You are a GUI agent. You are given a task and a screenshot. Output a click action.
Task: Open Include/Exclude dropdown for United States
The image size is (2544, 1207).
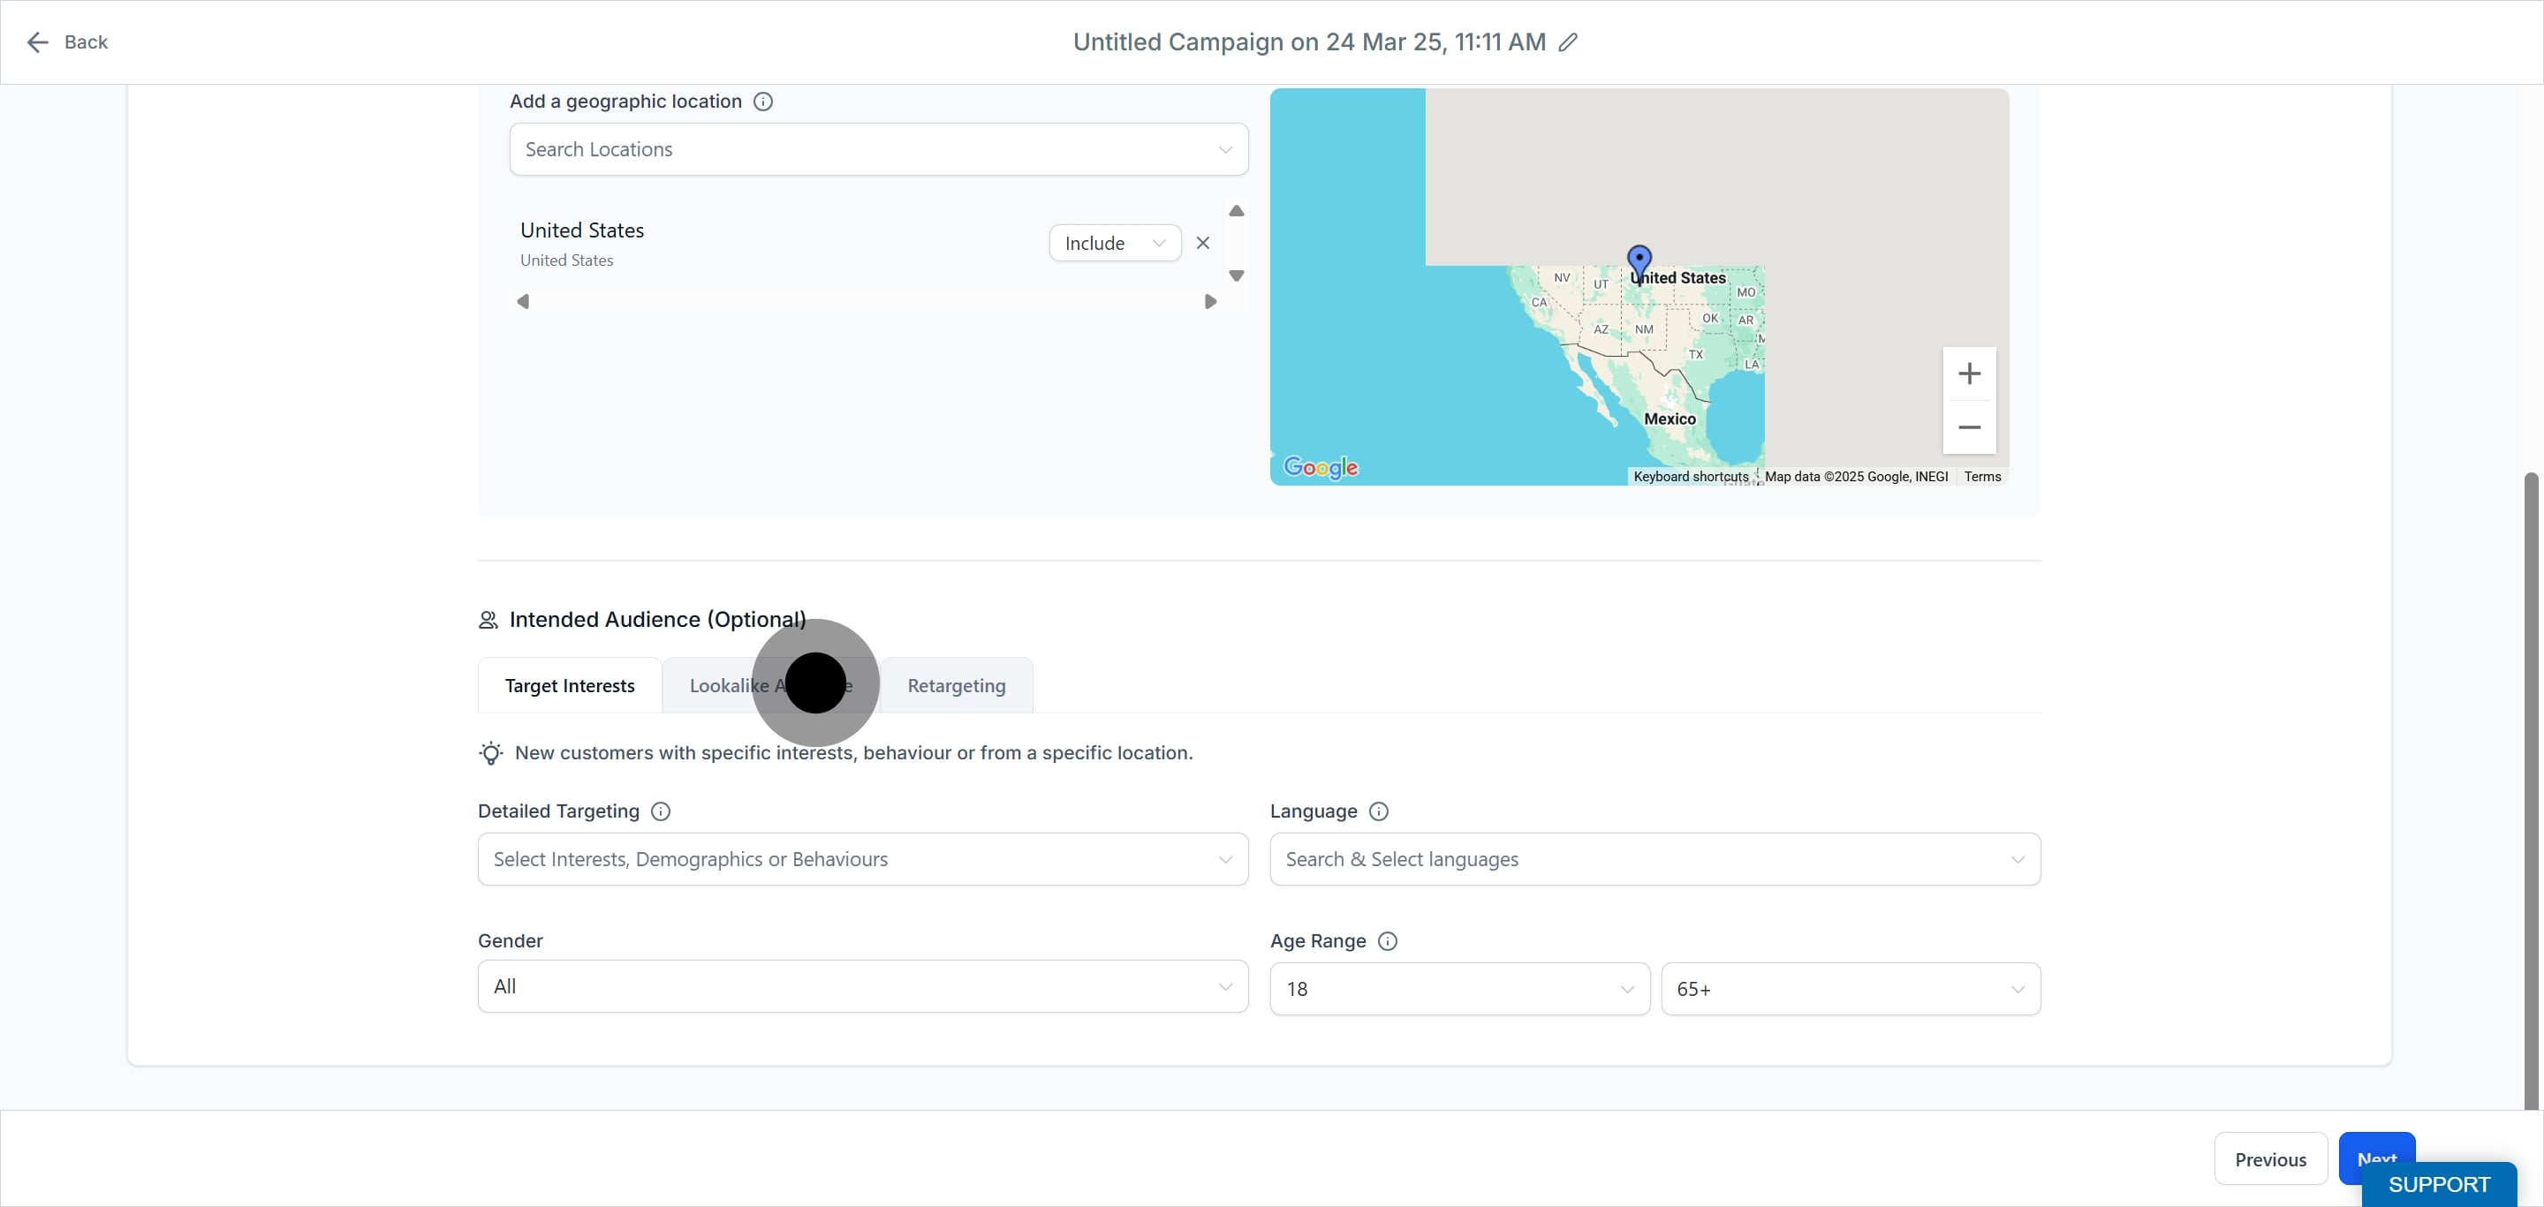click(1115, 243)
